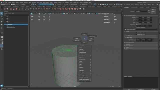Click Presets button in Attribute Editor
This screenshot has width=160, height=90.
tap(153, 11)
